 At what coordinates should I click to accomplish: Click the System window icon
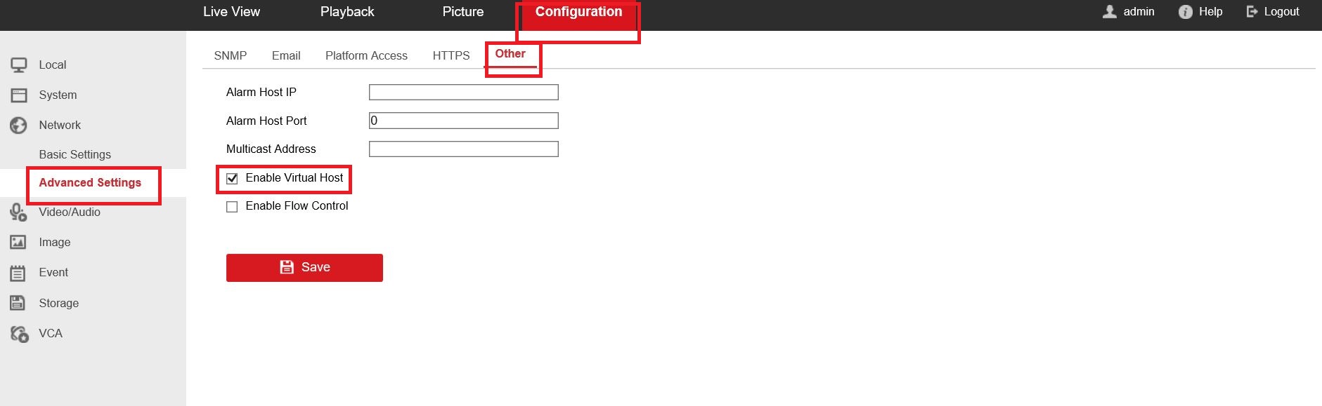pos(19,95)
